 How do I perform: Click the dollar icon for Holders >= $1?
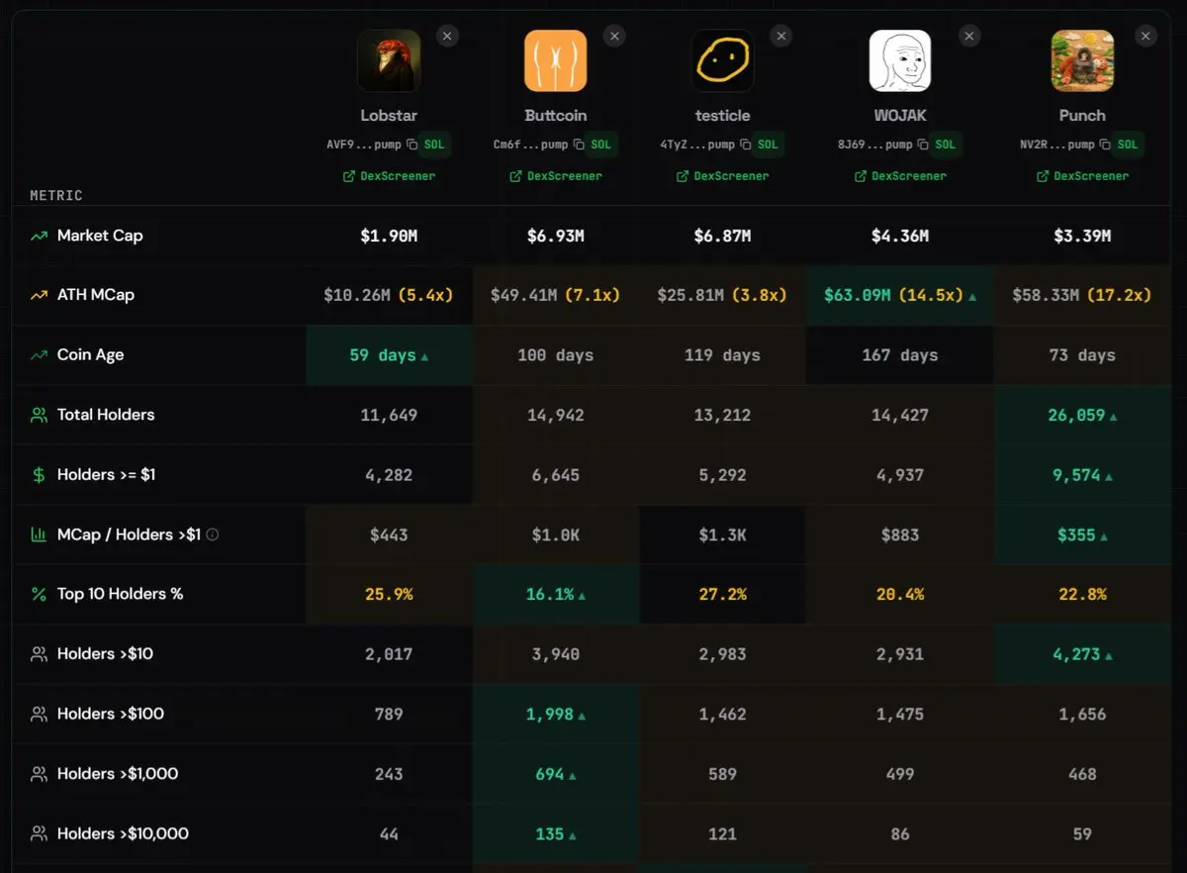[x=39, y=475]
